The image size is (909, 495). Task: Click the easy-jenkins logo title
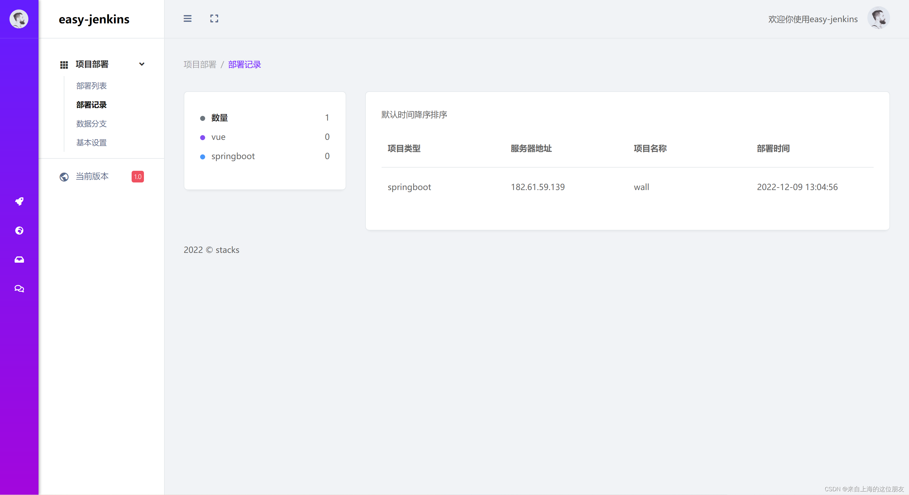(94, 19)
